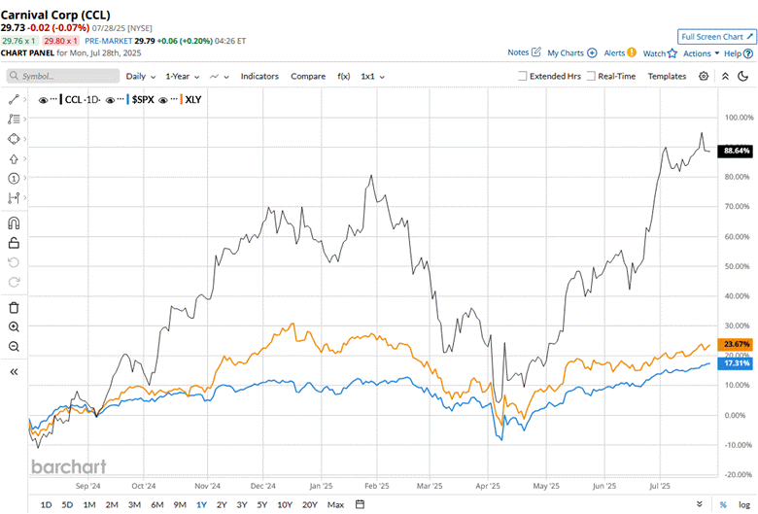This screenshot has width=758, height=514.
Task: Select the arrow marker tool
Action: [14, 159]
